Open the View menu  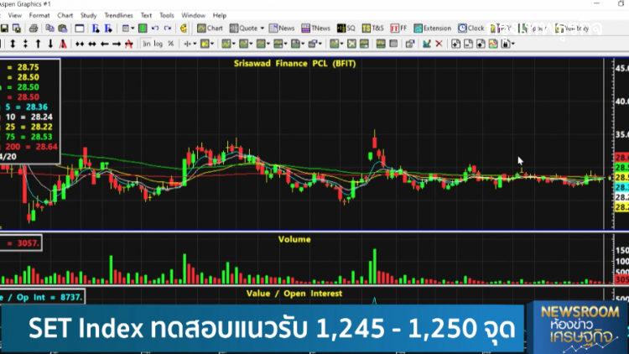[x=15, y=15]
